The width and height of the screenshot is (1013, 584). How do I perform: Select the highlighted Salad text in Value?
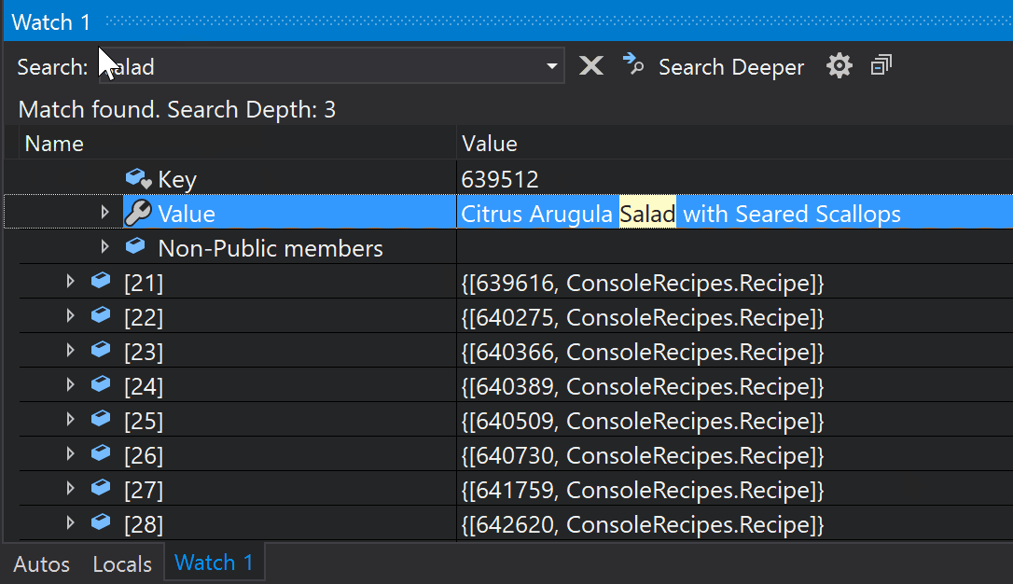647,213
